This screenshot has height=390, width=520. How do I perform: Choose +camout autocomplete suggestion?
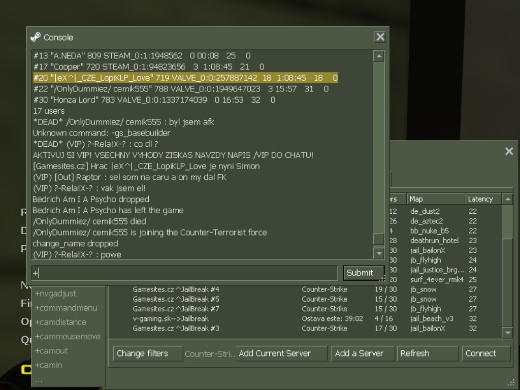(x=51, y=350)
